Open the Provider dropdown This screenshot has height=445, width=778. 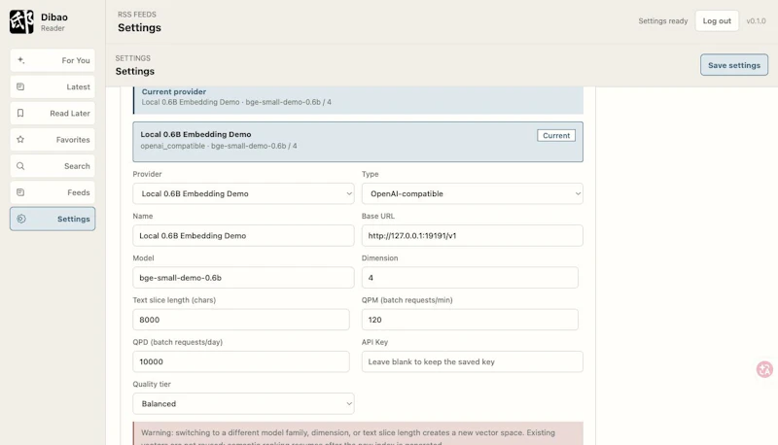tap(243, 193)
